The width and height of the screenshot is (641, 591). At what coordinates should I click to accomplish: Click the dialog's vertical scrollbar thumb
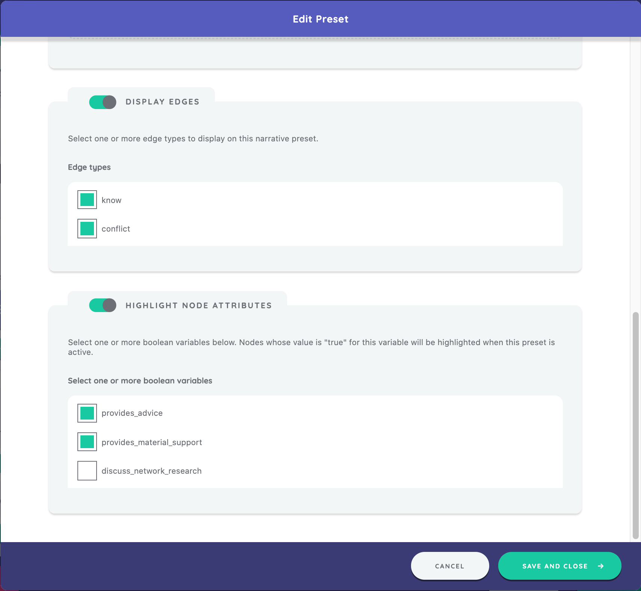tap(635, 425)
